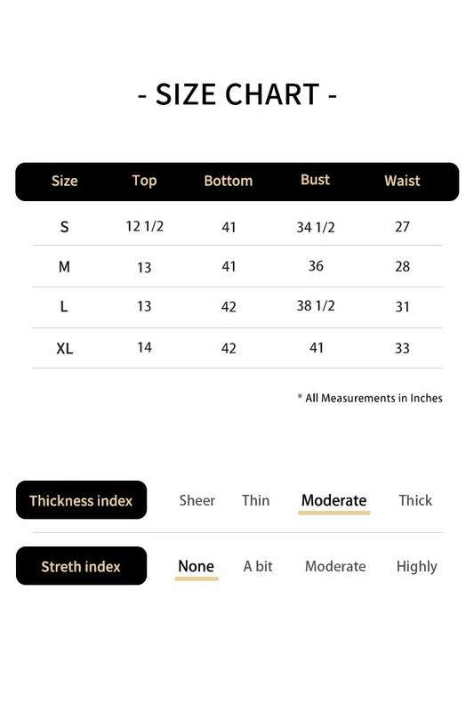Choose the Thick thickness option
Image resolution: width=474 pixels, height=712 pixels.
pos(415,500)
